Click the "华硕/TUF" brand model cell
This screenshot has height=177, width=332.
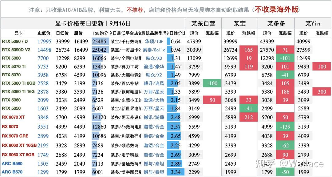click(x=154, y=42)
